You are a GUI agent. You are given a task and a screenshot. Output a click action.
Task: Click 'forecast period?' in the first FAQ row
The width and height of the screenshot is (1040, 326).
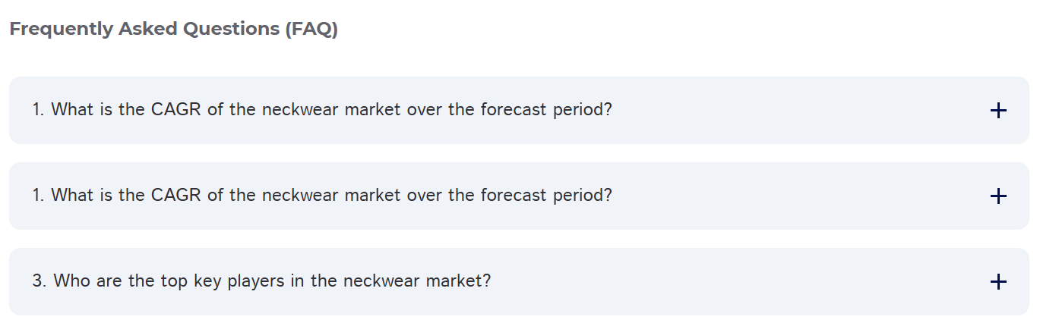click(545, 110)
